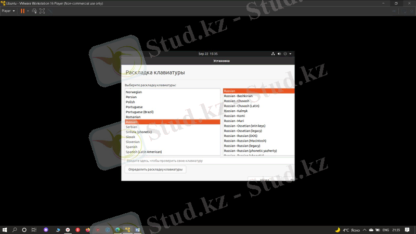Switch input language from ENG

click(386, 230)
